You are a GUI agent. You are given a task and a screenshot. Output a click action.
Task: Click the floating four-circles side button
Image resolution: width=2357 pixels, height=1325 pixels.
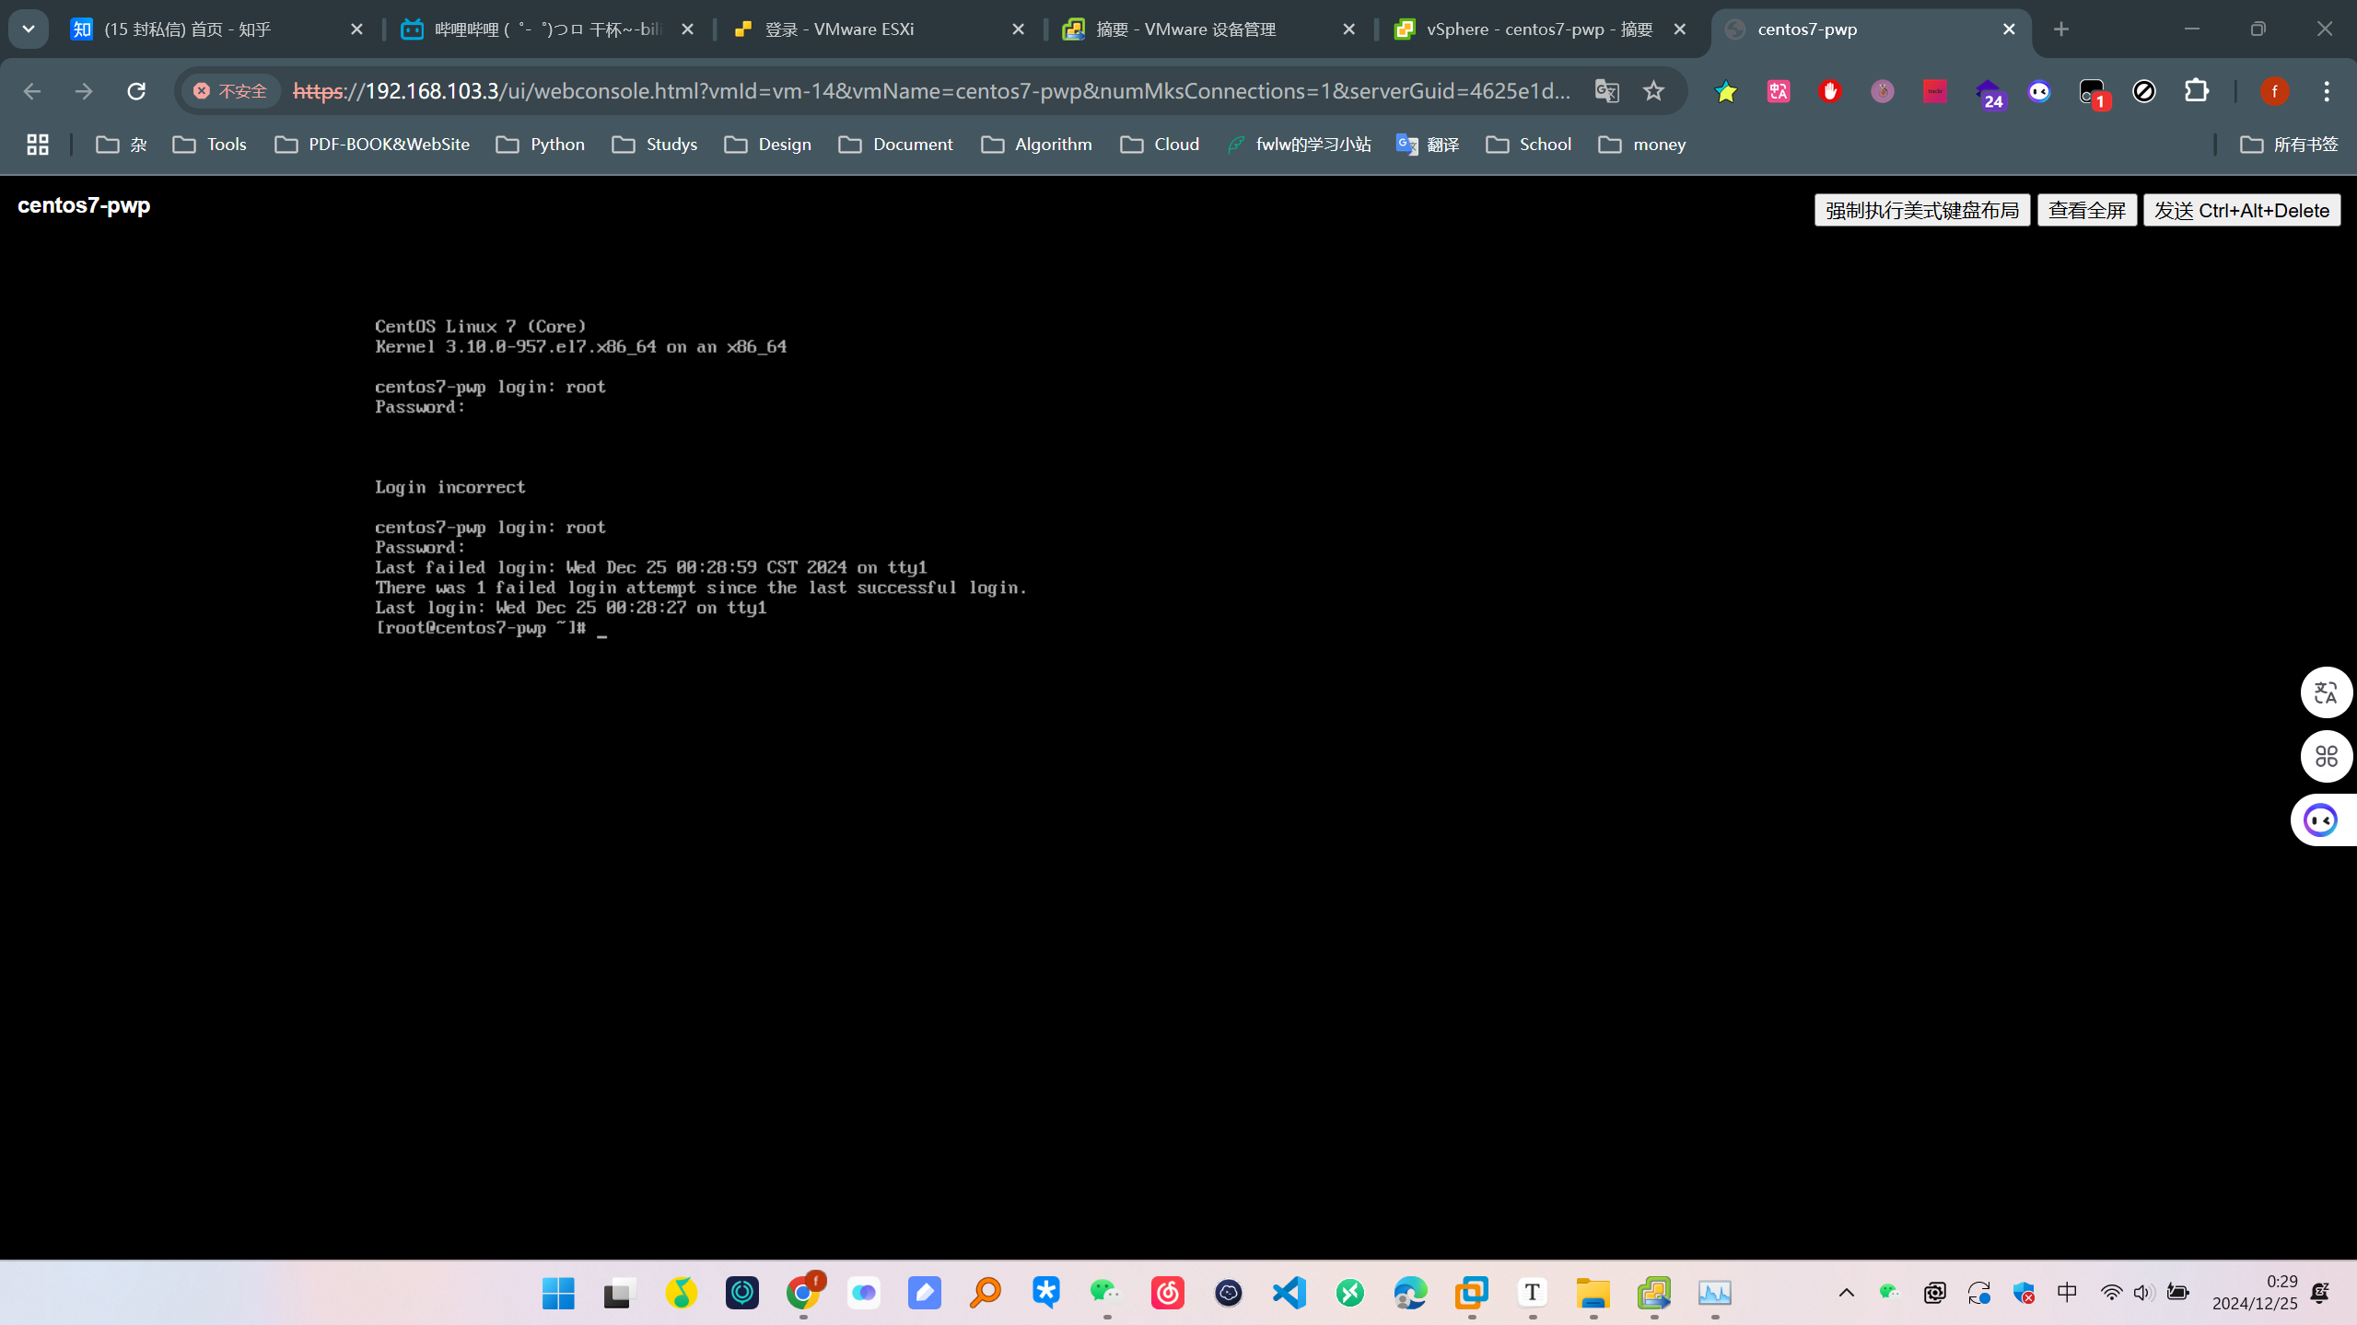point(2326,756)
